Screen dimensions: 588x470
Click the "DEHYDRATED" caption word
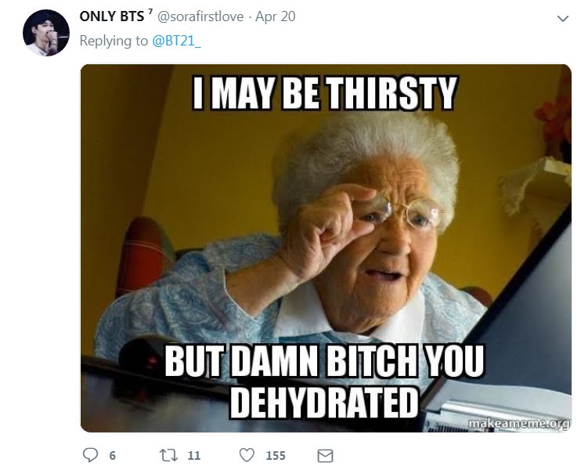point(324,403)
